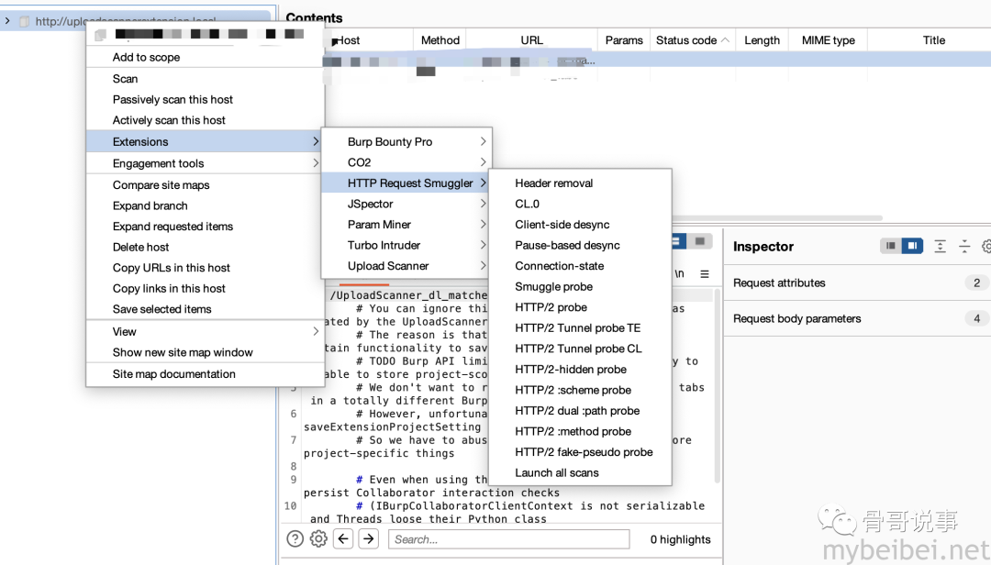This screenshot has width=991, height=565.
Task: Open the search settings gear icon
Action: coord(318,539)
